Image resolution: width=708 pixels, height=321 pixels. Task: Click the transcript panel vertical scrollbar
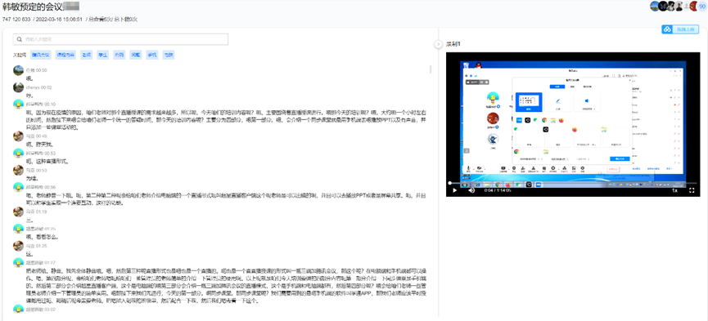pos(431,69)
